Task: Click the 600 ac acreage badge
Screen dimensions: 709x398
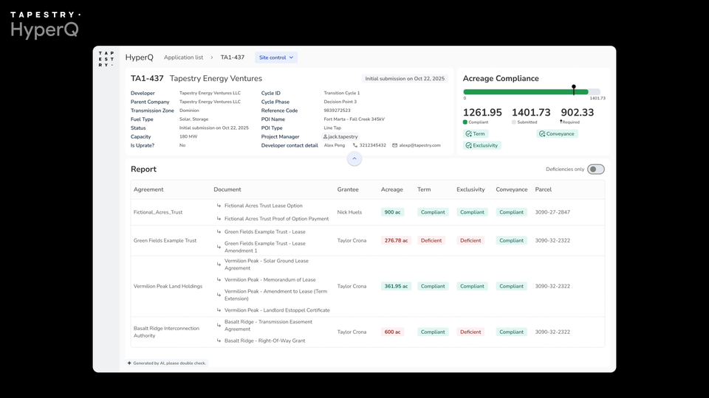Action: pos(392,332)
